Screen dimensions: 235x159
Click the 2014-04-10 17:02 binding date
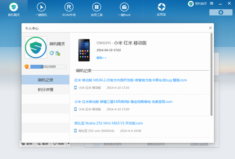[x=109, y=50]
